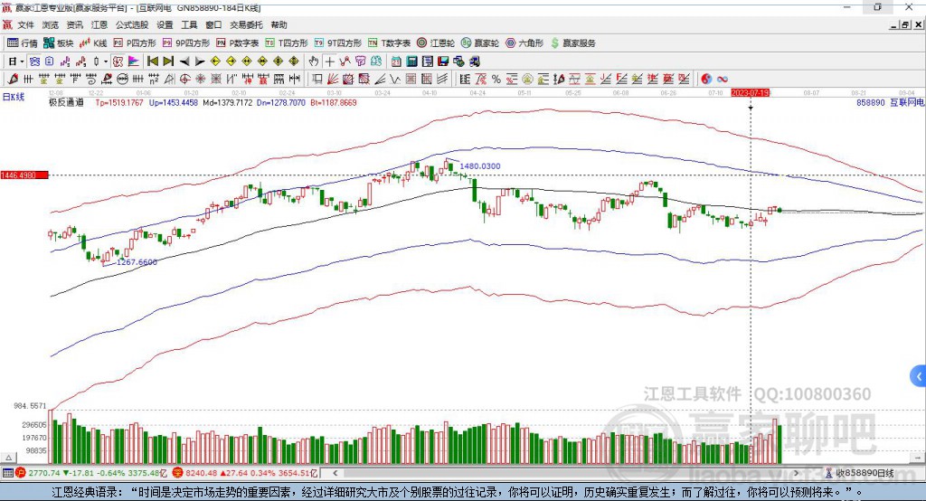Open the 交易委托 menu

[246, 24]
